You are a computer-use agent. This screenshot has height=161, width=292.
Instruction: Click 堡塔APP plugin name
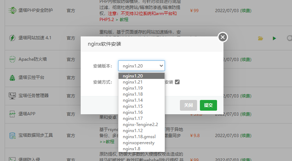click(27, 114)
